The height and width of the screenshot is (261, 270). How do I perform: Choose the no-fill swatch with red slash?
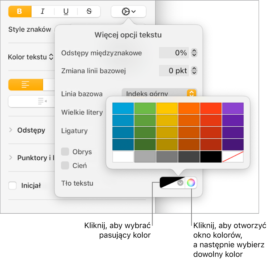tap(233, 157)
